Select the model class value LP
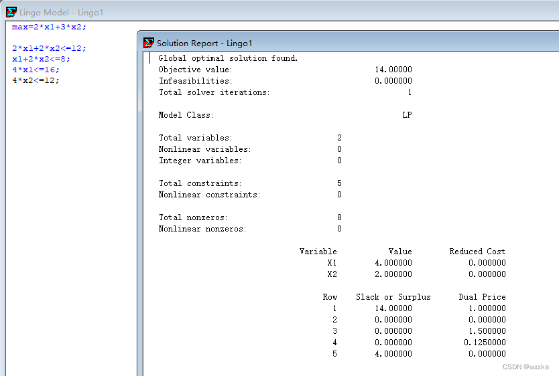559x376 pixels. click(x=407, y=115)
